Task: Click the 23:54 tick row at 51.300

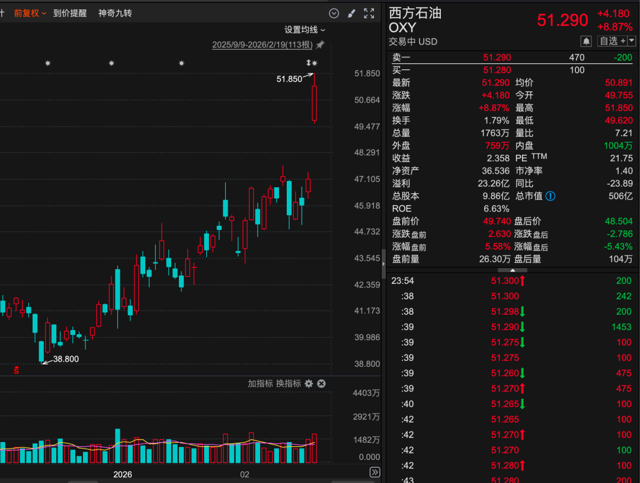Action: click(511, 281)
